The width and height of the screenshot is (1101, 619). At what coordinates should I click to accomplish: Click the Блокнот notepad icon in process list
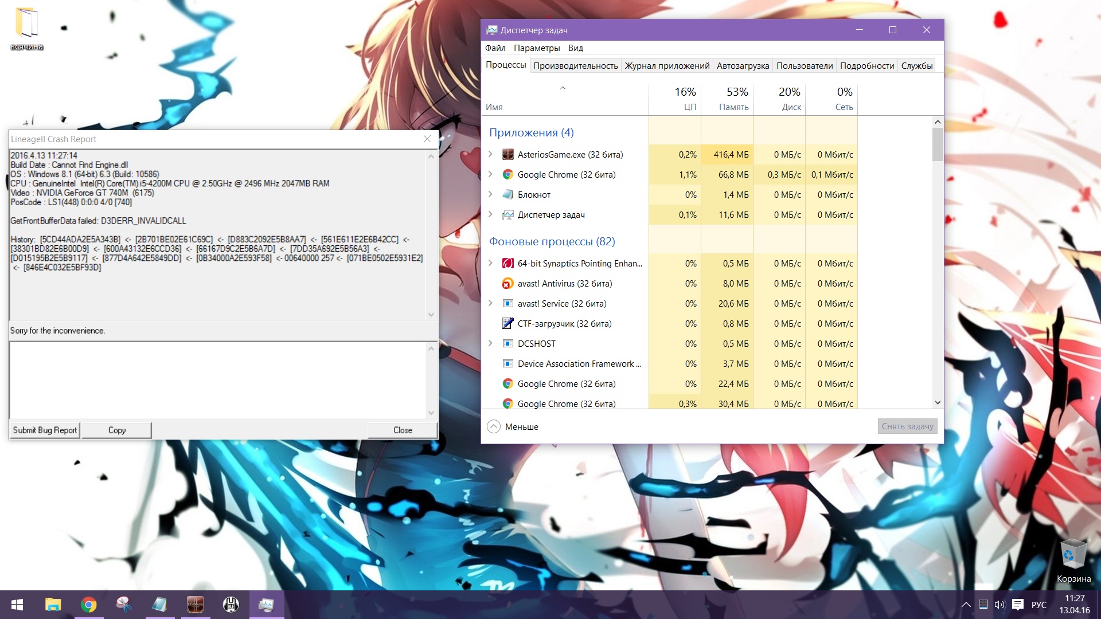click(507, 195)
